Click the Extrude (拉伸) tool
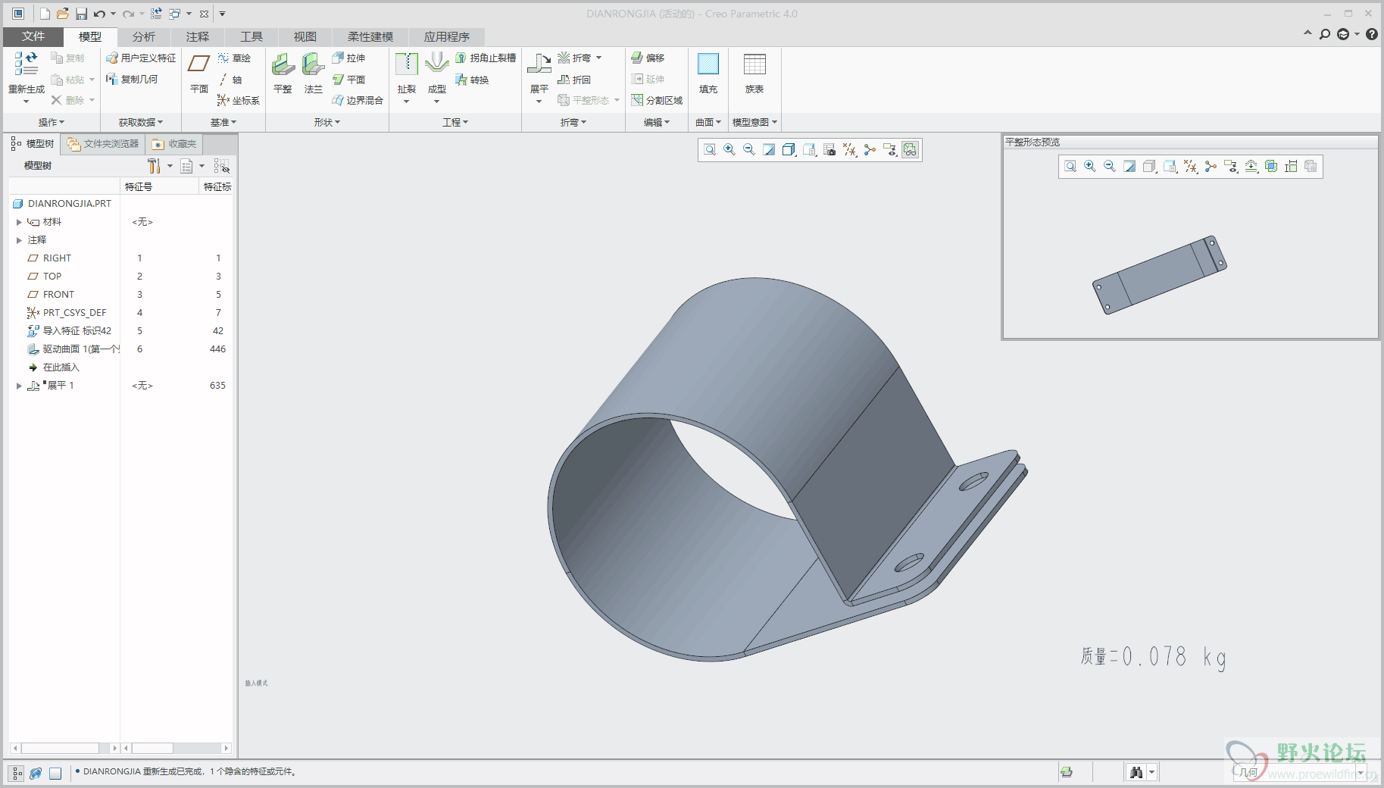Viewport: 1384px width, 788px height. pos(348,58)
